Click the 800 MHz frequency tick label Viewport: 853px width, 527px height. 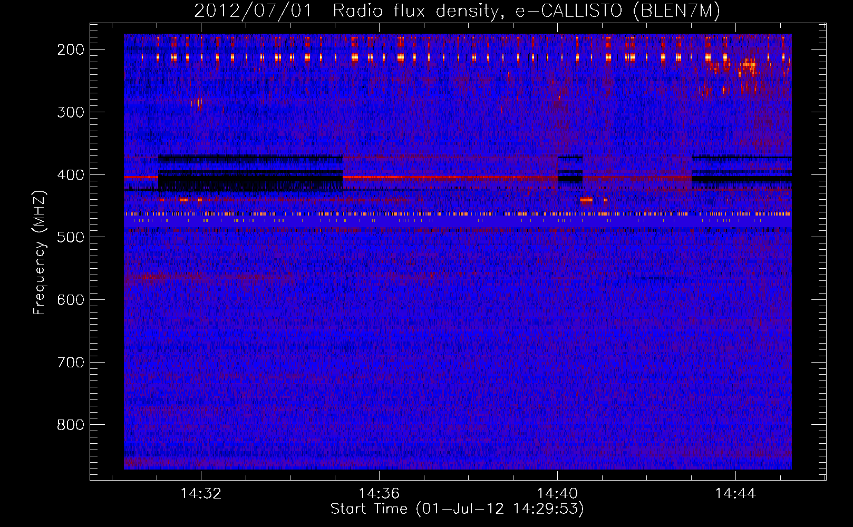coord(71,425)
